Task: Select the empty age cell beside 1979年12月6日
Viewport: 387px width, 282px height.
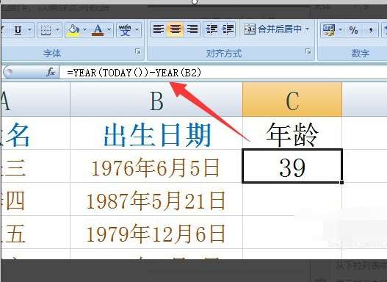Action: click(x=292, y=232)
